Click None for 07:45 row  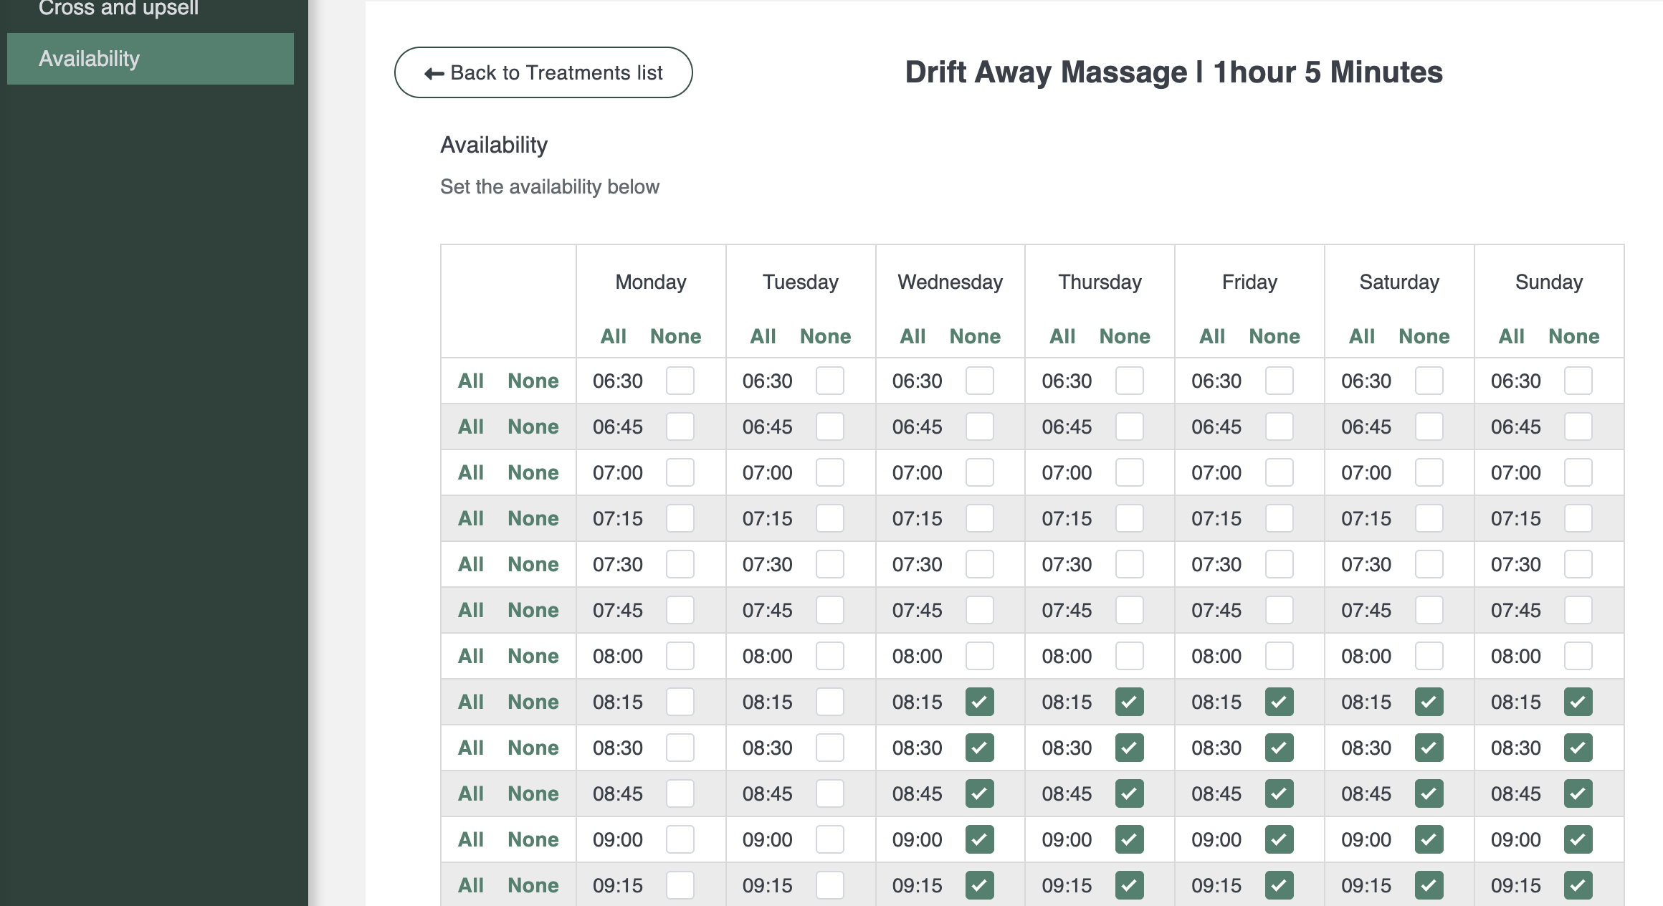click(x=533, y=610)
